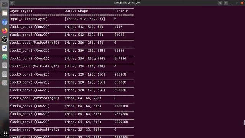
Task: Open OBS Studio from the dock
Action: pos(5,39)
